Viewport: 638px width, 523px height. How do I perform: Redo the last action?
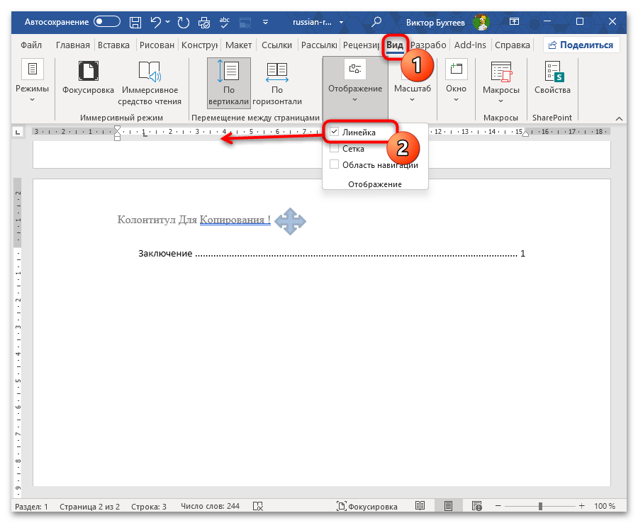pos(184,22)
